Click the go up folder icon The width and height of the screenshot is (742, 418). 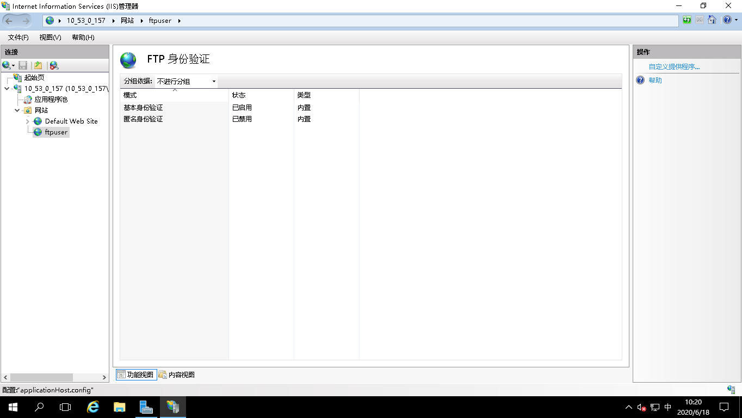point(39,65)
